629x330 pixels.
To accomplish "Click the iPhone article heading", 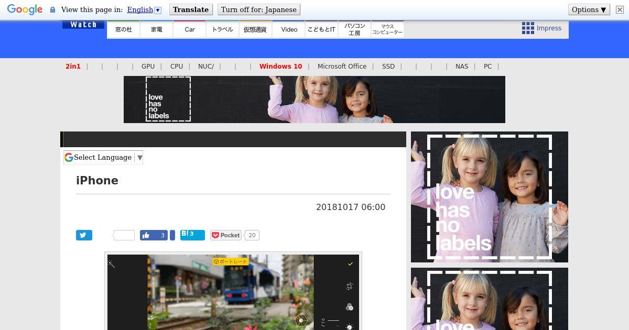I will click(97, 180).
